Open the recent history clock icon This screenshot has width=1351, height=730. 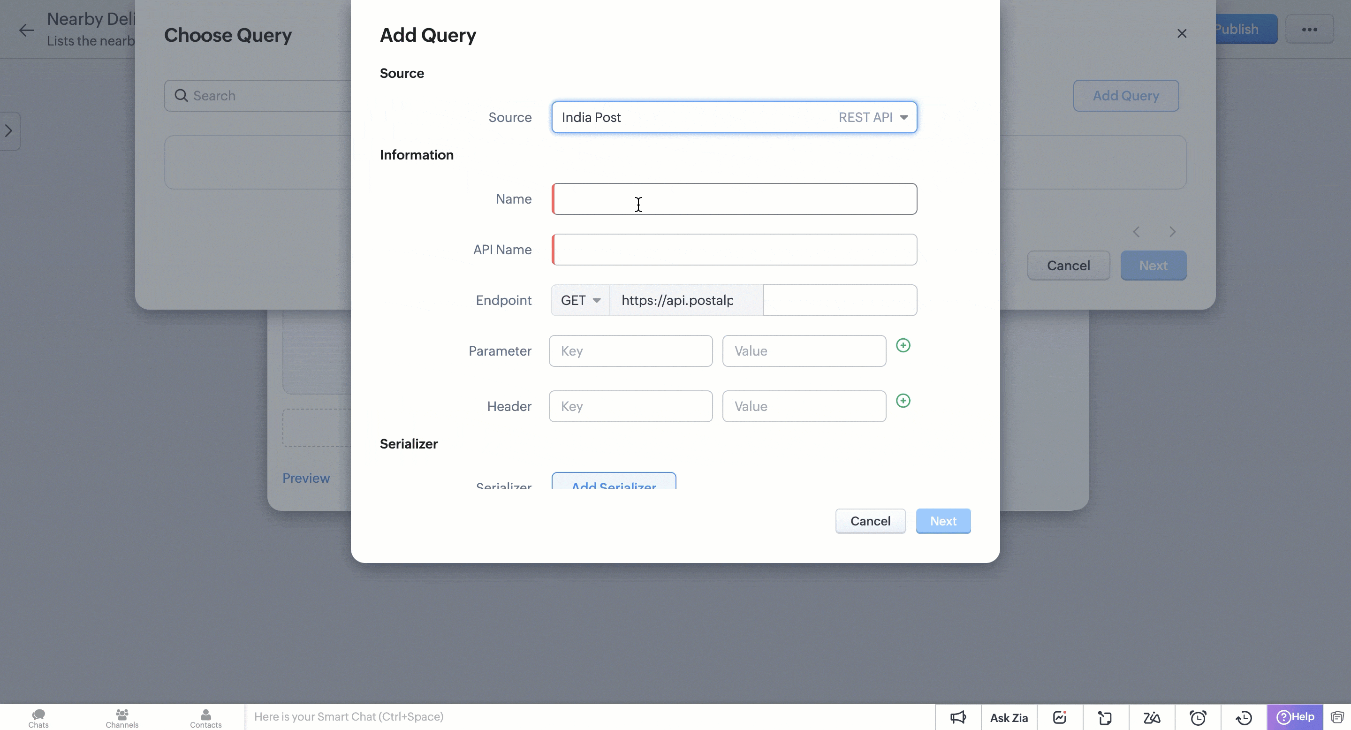pos(1244,717)
